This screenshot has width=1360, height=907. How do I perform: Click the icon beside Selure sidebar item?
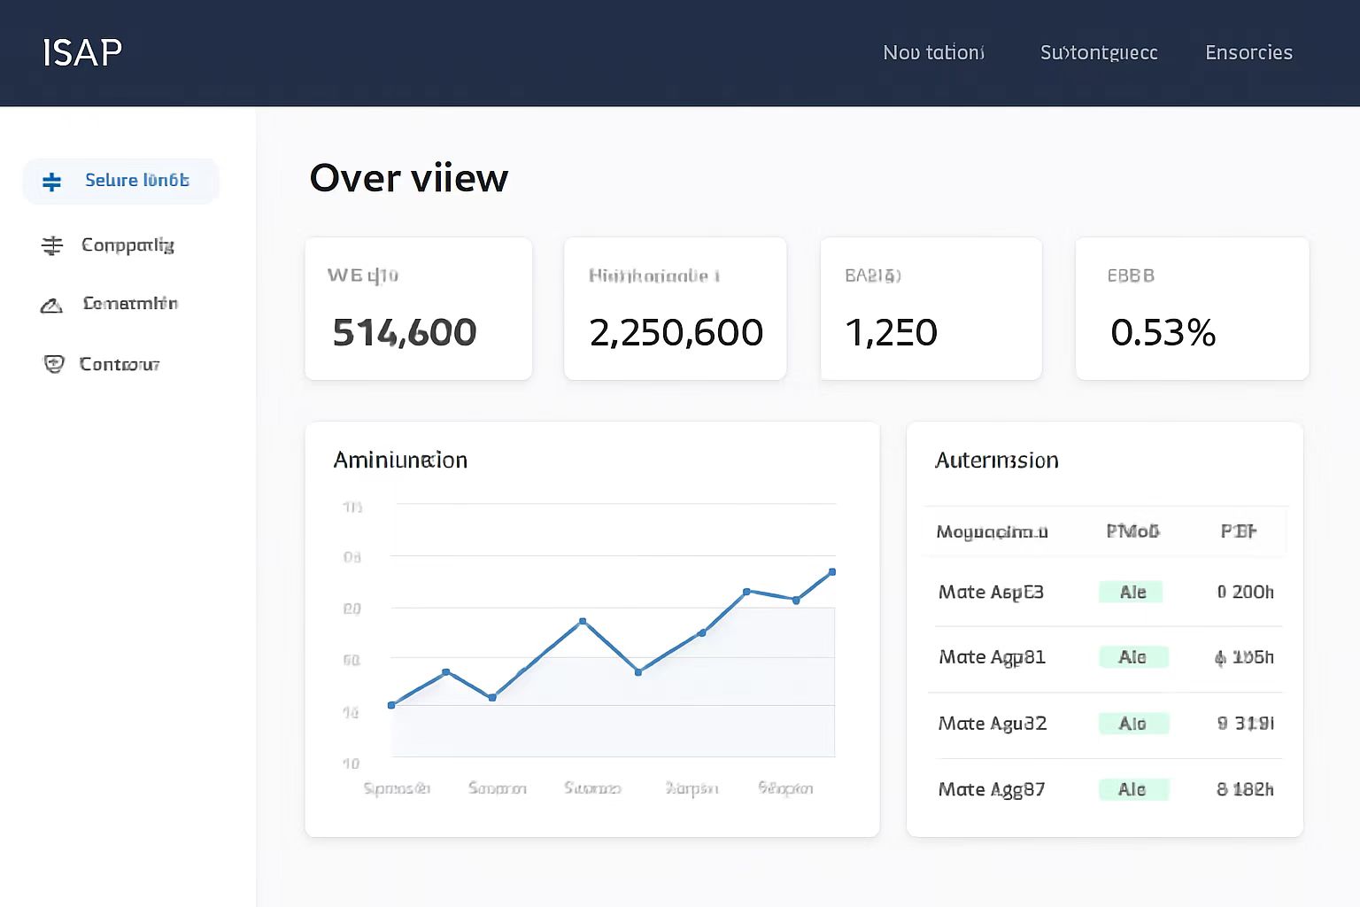(x=52, y=182)
